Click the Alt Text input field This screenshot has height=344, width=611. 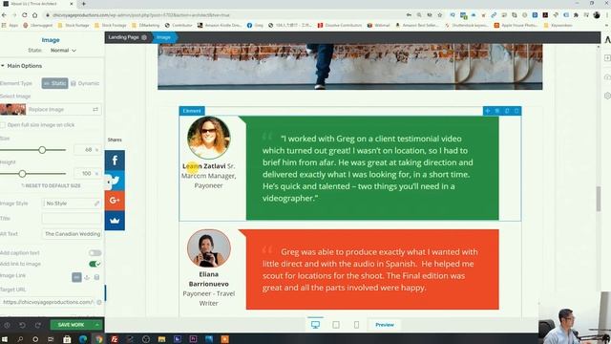click(72, 234)
